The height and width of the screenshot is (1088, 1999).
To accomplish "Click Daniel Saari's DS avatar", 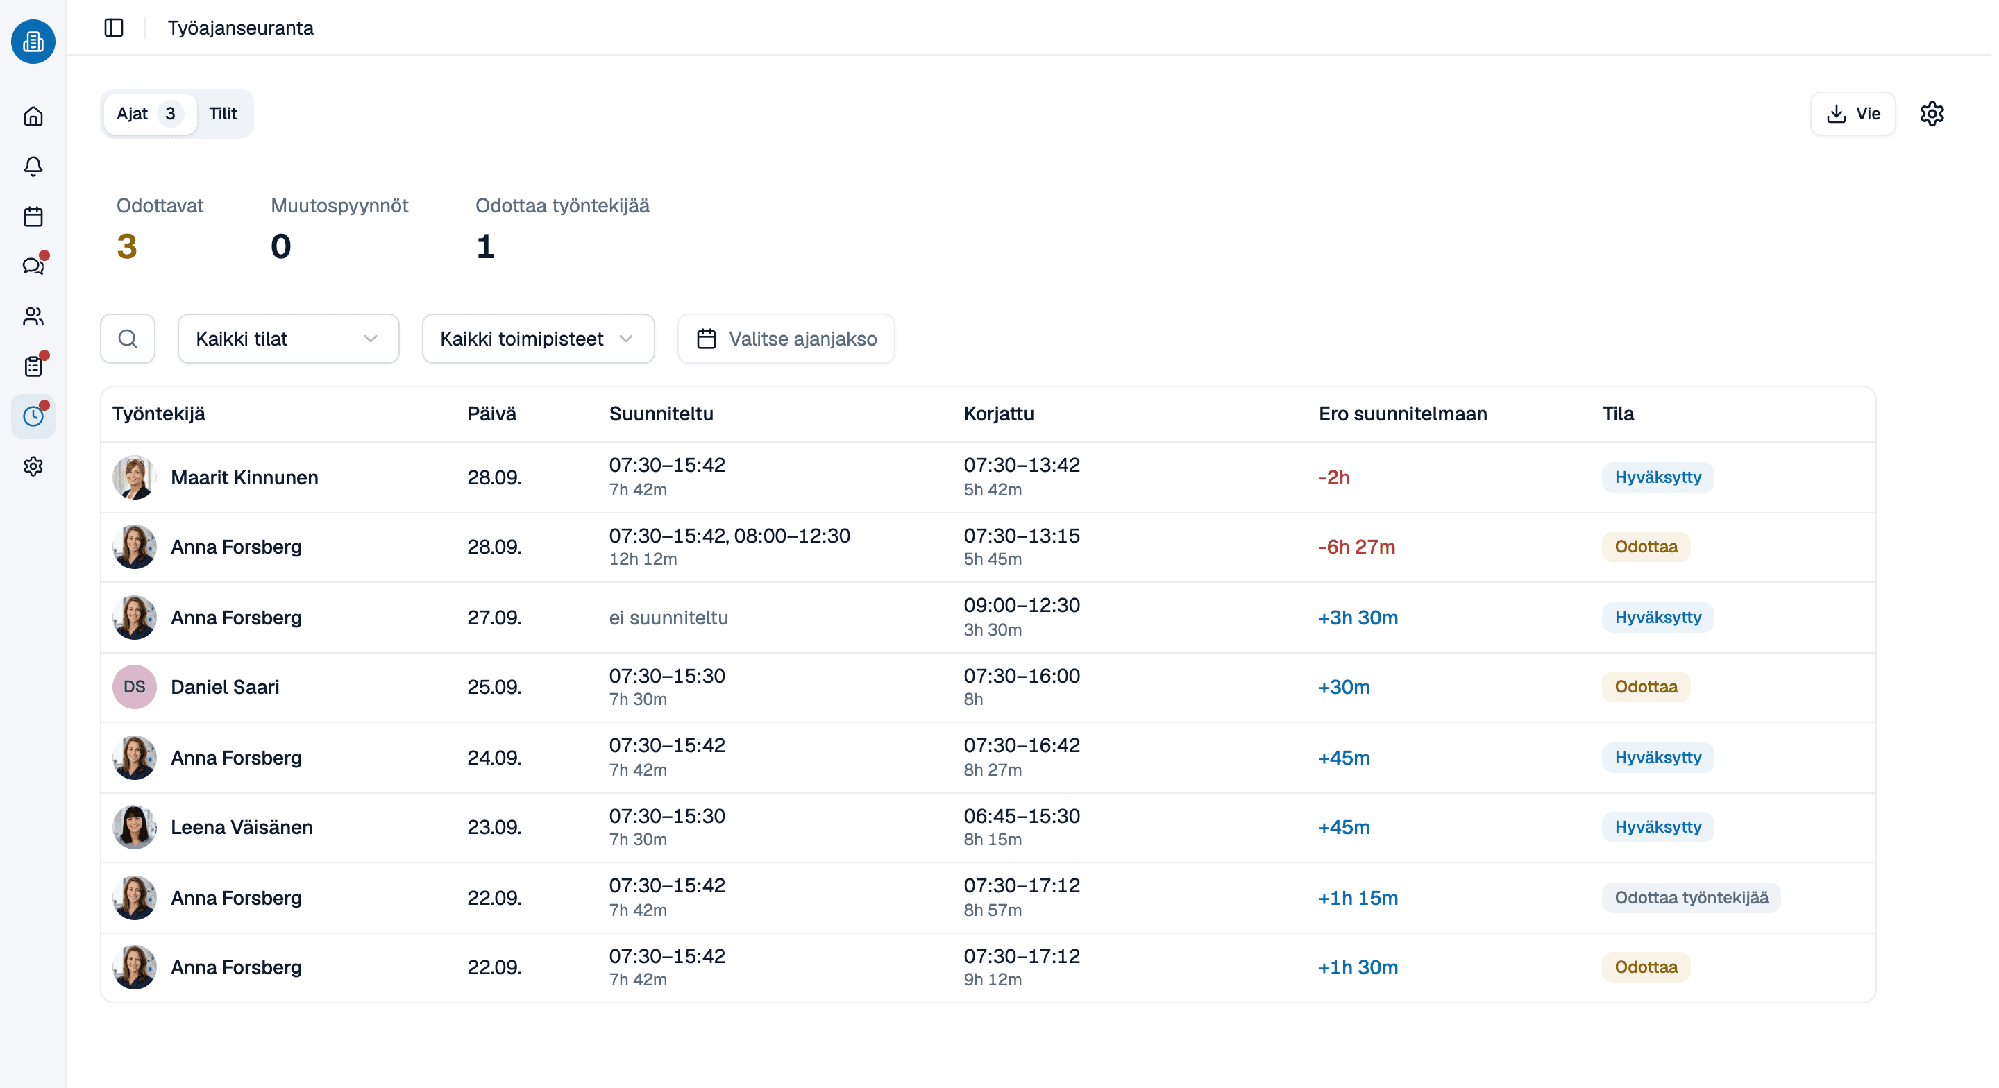I will pyautogui.click(x=134, y=687).
